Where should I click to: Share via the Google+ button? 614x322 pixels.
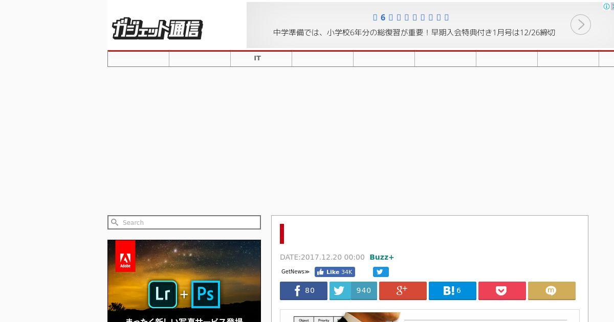point(403,290)
